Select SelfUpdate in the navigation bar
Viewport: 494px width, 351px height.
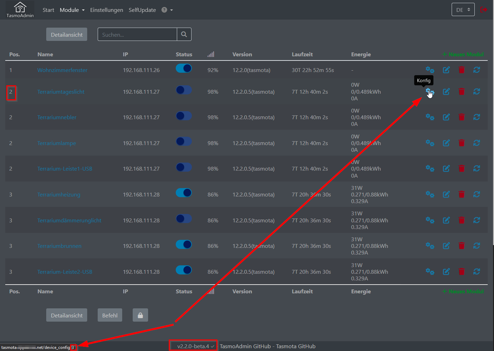[142, 10]
